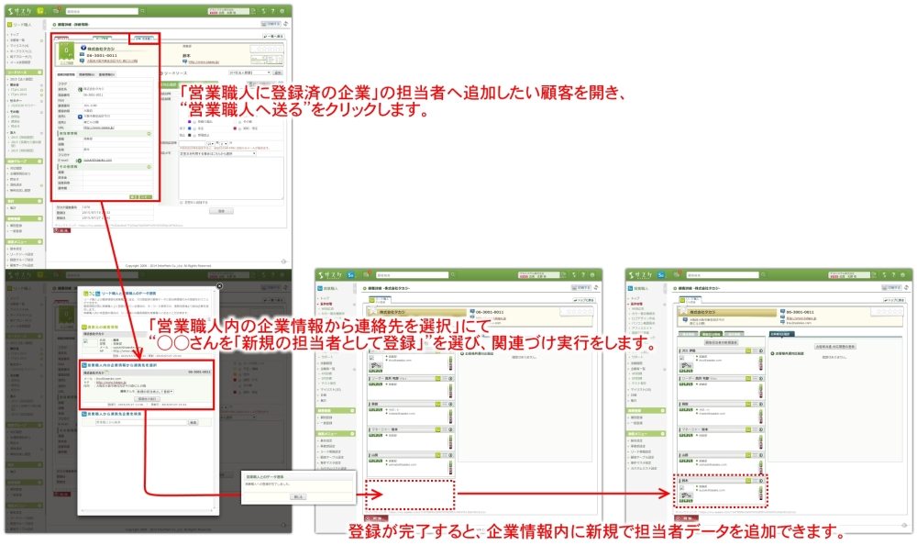
Task: Click 閉じる in the registration complete dialog
Action: tap(297, 495)
